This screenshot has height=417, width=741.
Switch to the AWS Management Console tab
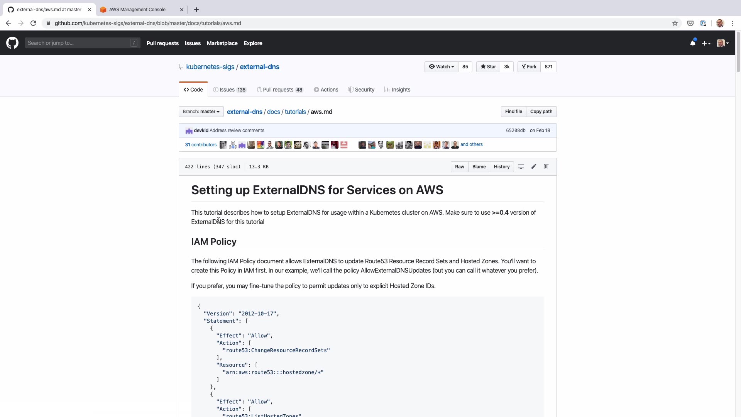(x=137, y=10)
